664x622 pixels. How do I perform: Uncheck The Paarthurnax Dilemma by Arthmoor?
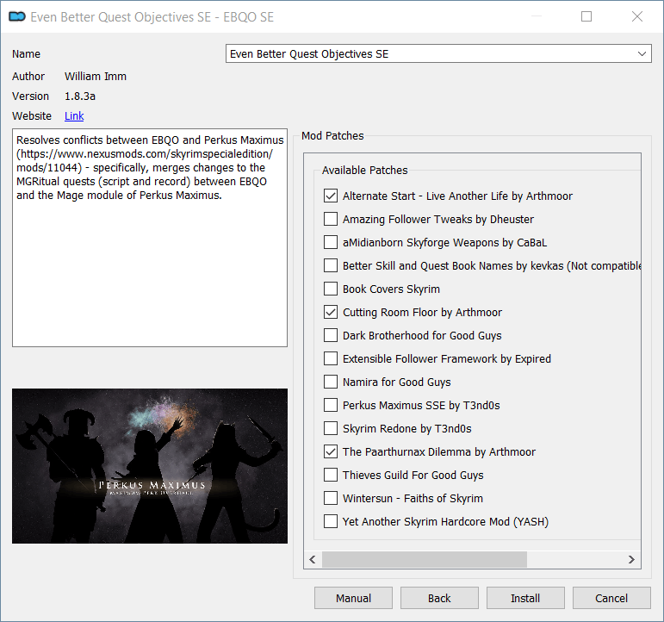pyautogui.click(x=331, y=451)
